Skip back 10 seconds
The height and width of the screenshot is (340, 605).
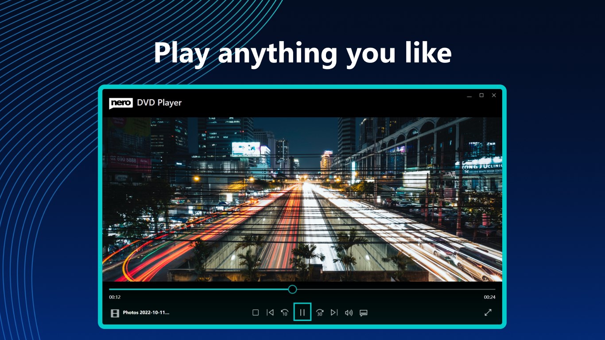click(x=284, y=313)
